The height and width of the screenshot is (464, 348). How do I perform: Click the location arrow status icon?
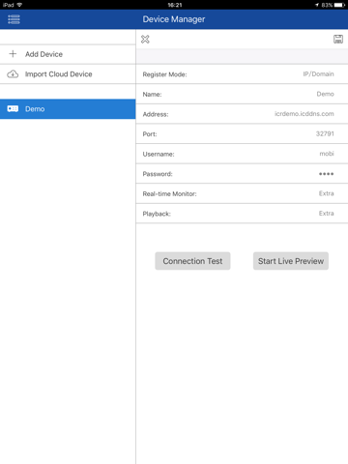click(x=317, y=5)
